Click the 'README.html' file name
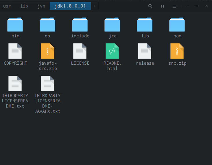 coord(112,66)
